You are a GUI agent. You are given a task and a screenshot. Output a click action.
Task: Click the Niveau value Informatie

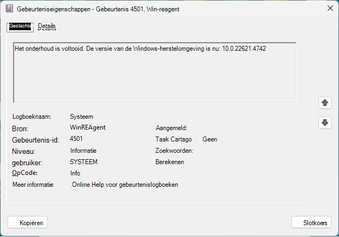coord(83,151)
